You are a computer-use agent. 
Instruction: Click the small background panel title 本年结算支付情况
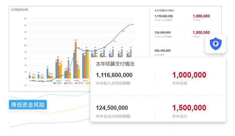pos(164,10)
